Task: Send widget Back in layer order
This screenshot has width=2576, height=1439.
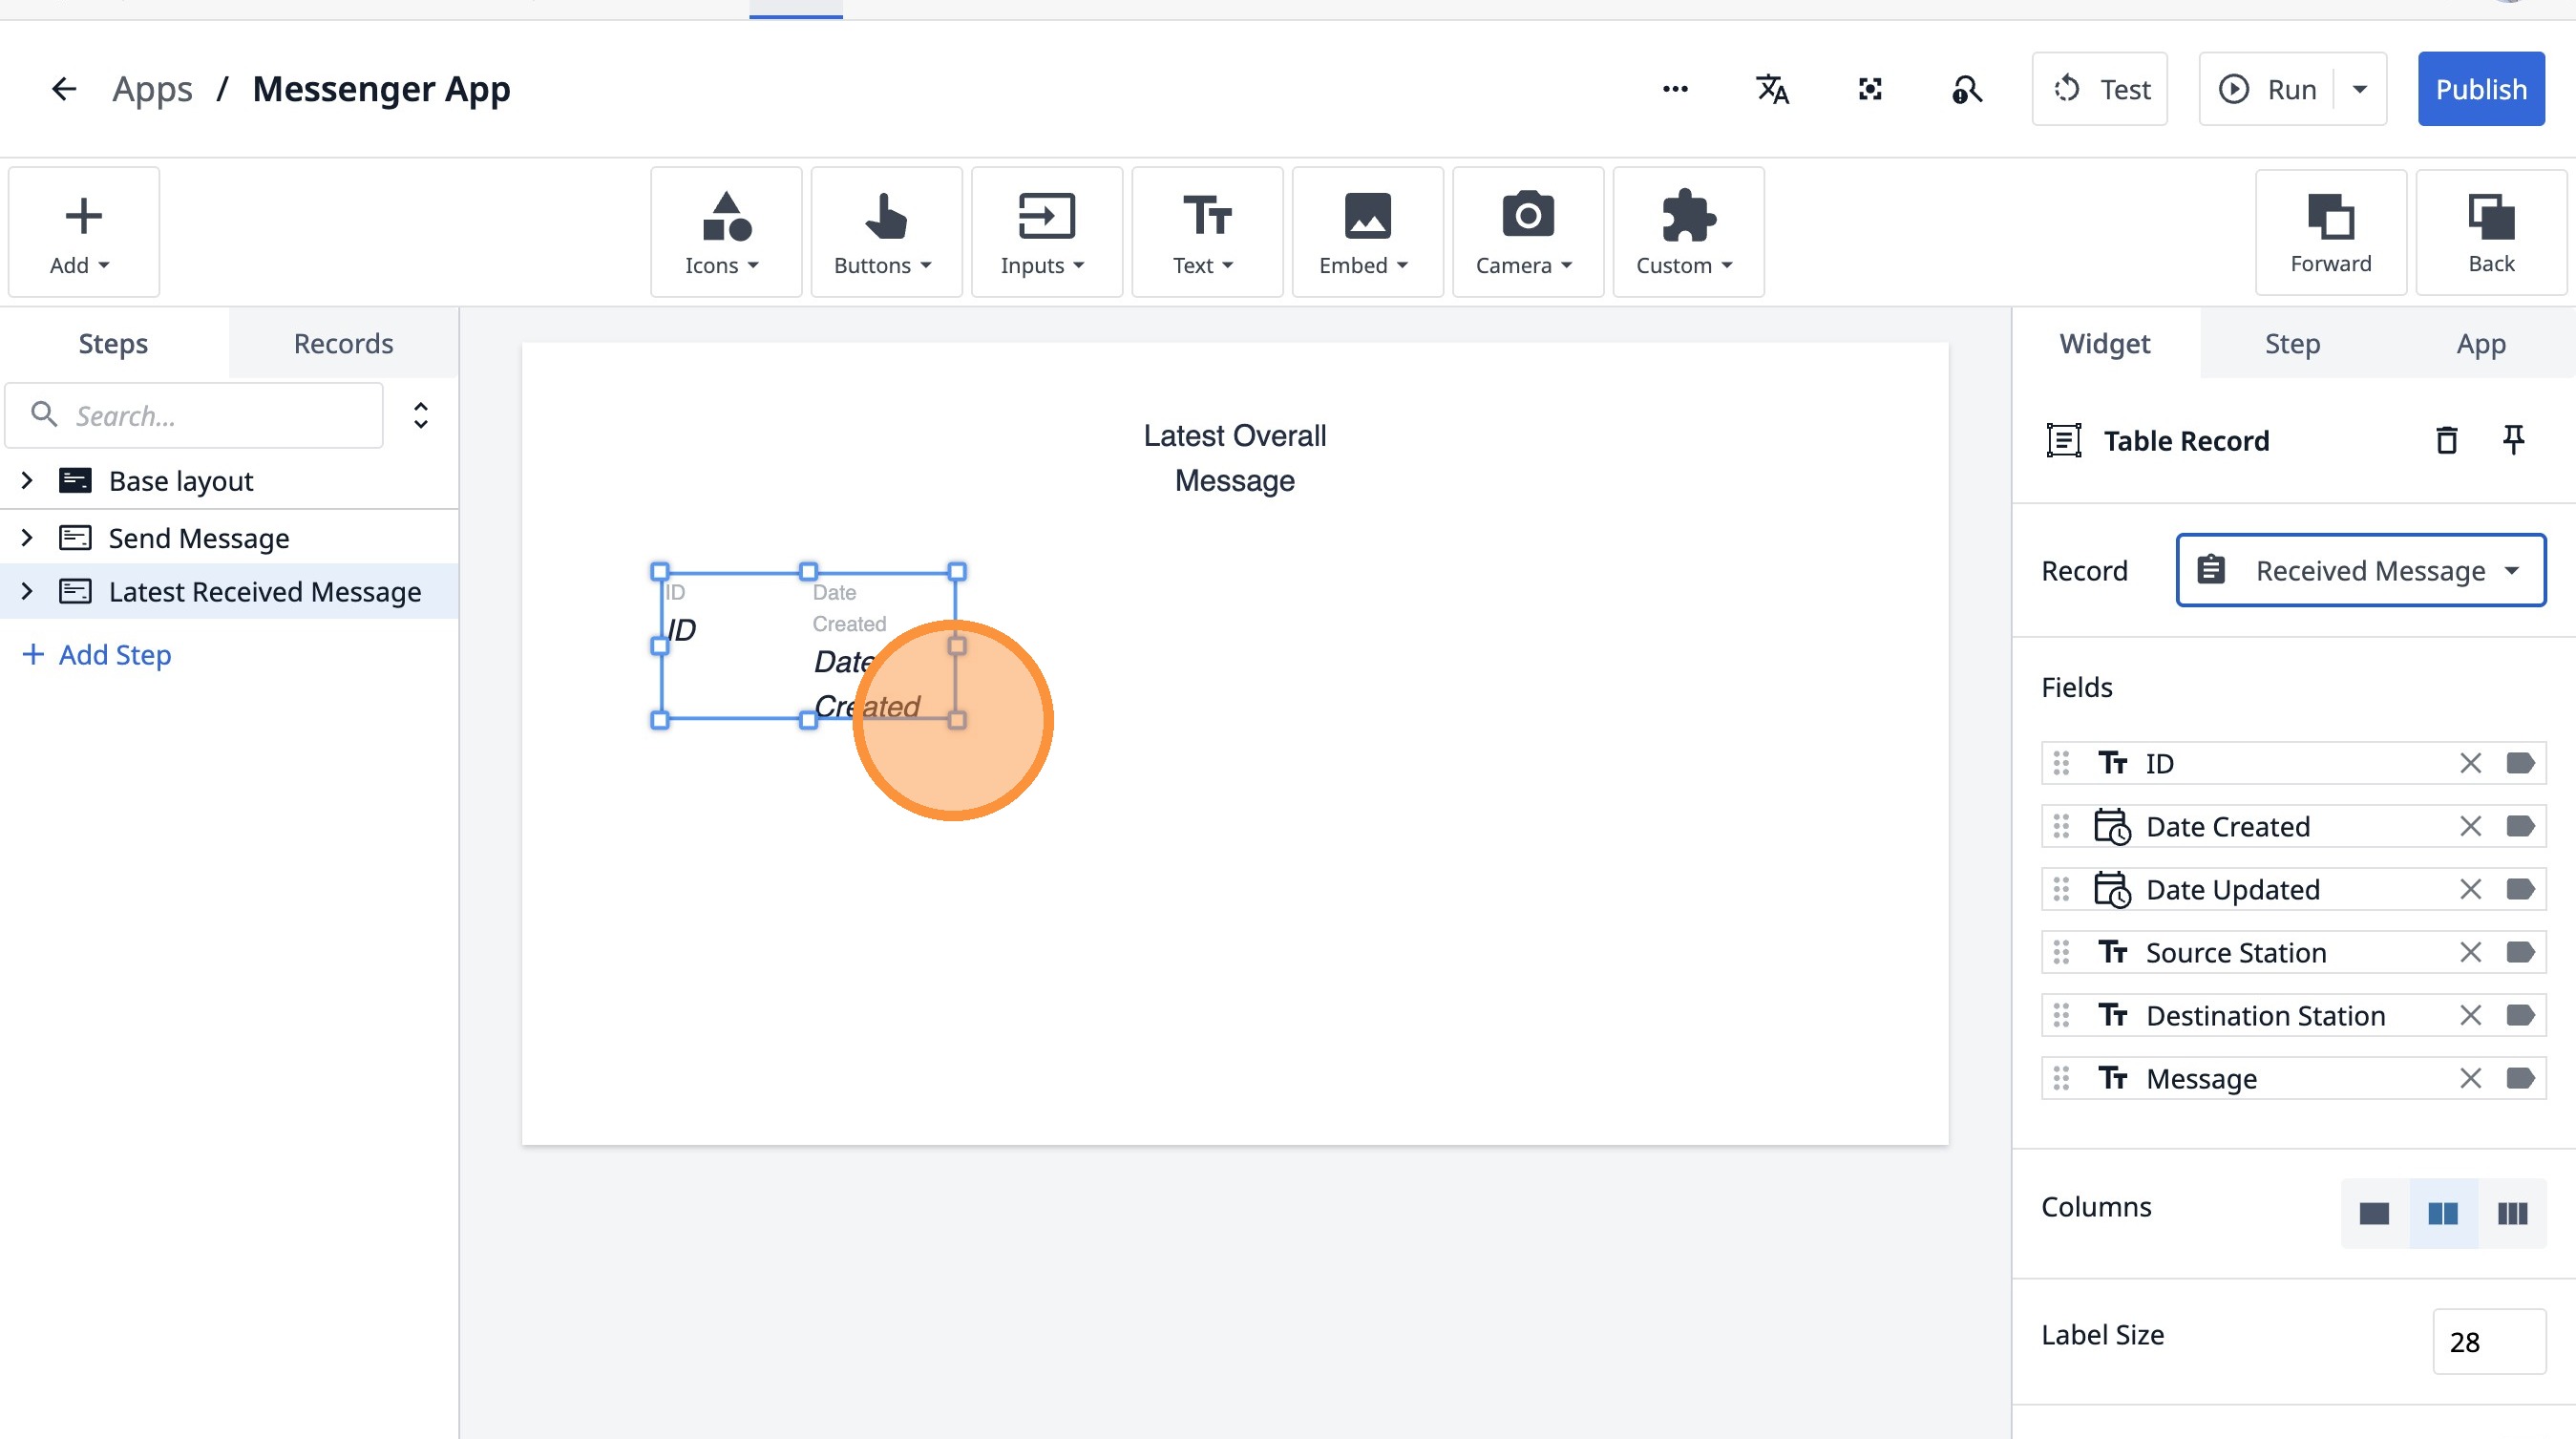Action: tap(2490, 232)
